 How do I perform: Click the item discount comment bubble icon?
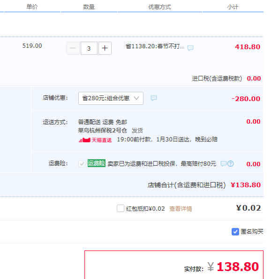[190, 48]
